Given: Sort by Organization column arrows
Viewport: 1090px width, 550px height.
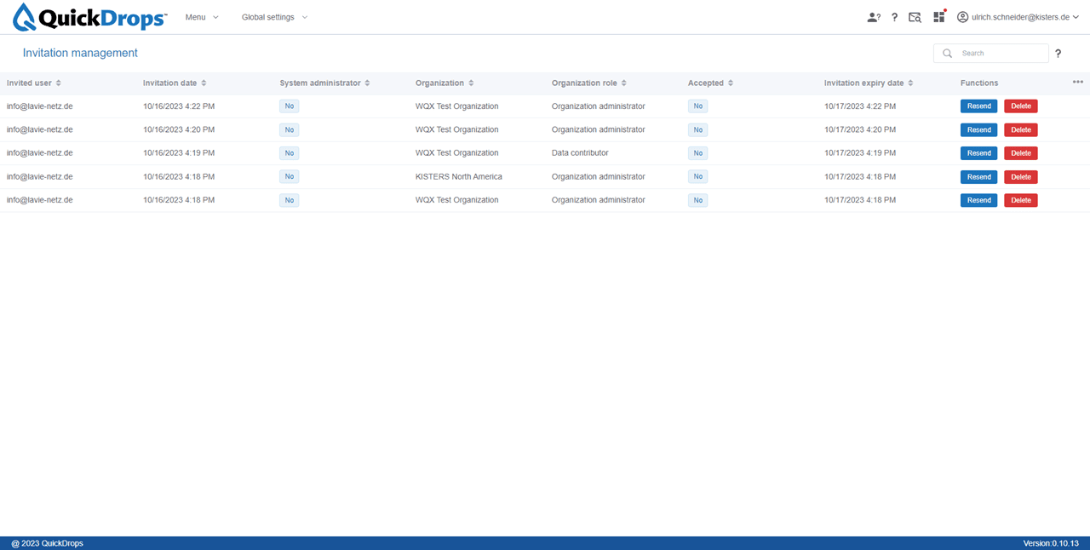Looking at the screenshot, I should pos(471,83).
